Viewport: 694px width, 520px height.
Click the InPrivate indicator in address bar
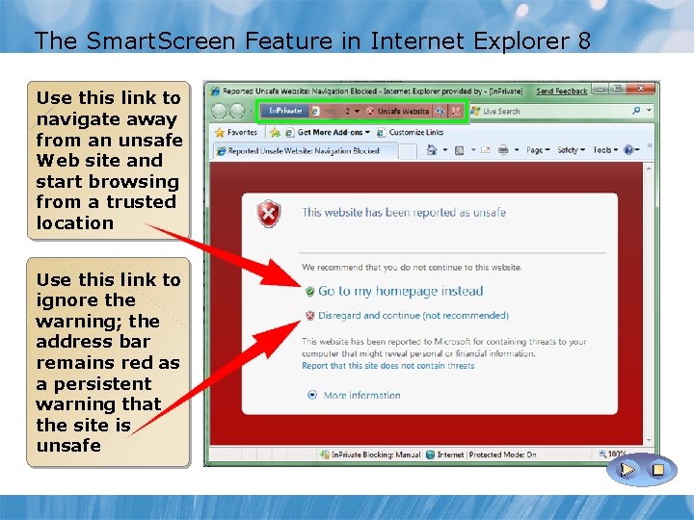[x=284, y=111]
